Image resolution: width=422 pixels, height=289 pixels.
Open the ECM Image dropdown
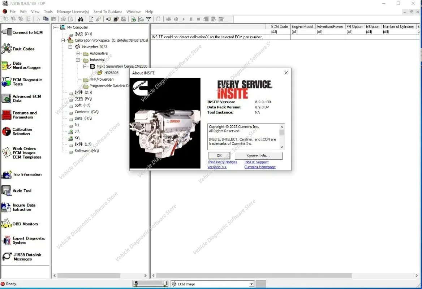click(x=251, y=284)
